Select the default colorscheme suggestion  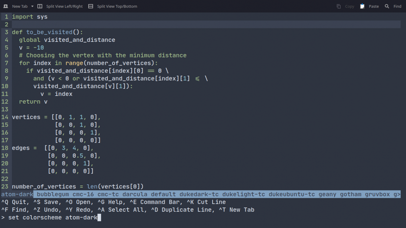point(163,194)
